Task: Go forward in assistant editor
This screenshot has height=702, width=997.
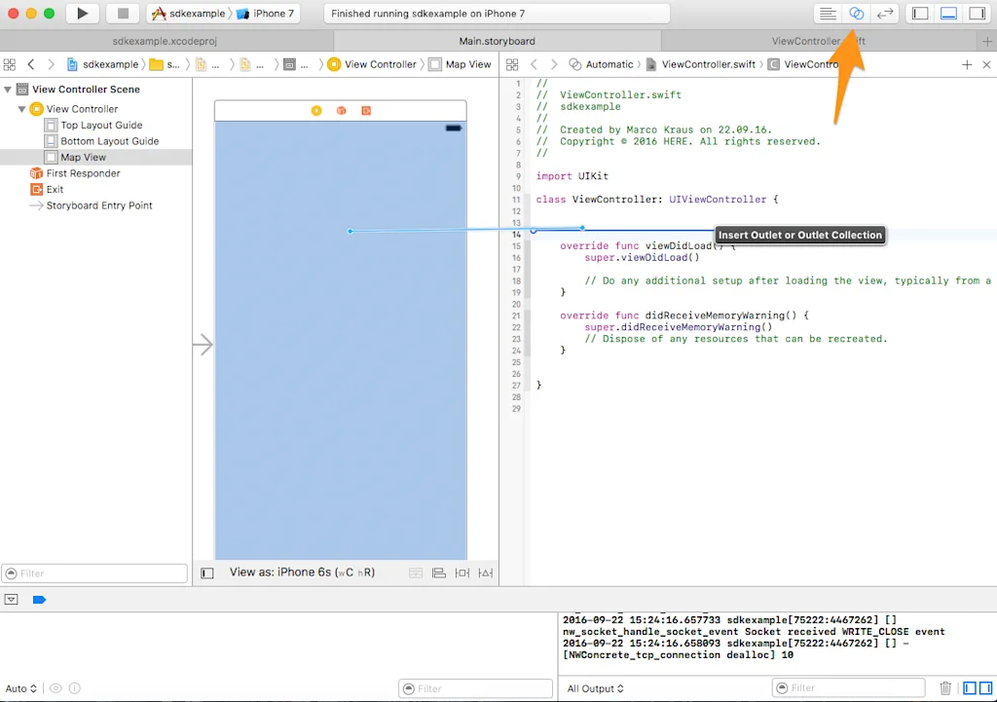Action: pos(554,64)
